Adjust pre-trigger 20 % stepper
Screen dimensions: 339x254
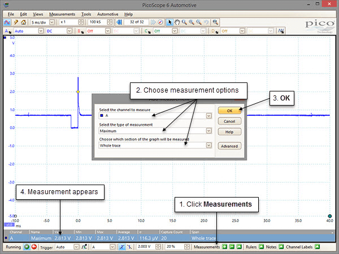coord(187,247)
